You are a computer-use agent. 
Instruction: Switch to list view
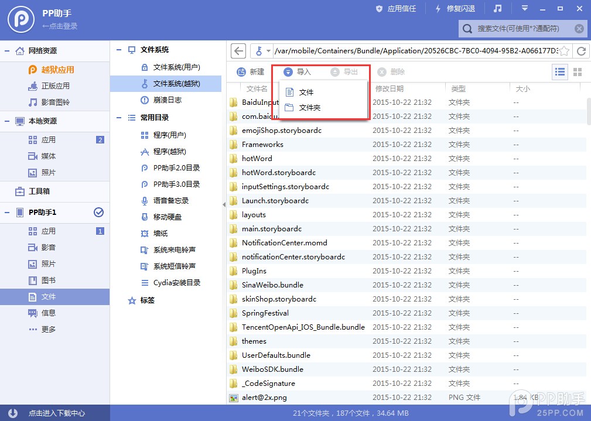pos(560,71)
